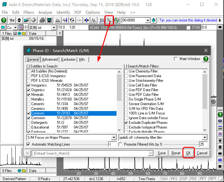Screen dimensions: 224x182
Task: Enable Use Chemistry Filter checkbox
Action: point(126,71)
